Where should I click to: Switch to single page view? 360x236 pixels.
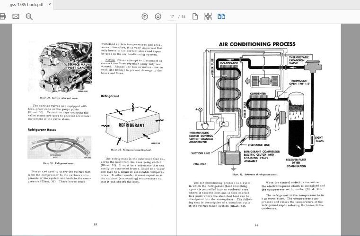pos(195,17)
